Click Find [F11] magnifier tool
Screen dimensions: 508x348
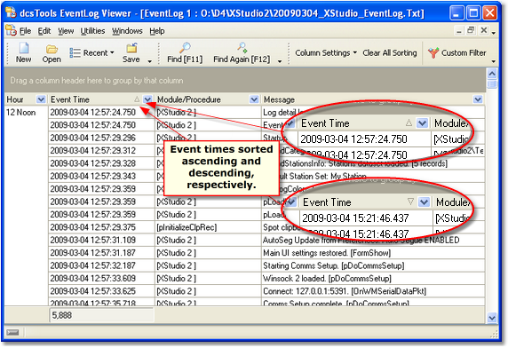click(x=185, y=52)
